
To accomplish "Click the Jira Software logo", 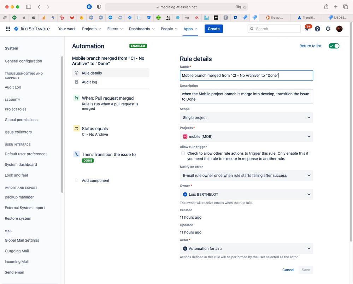I will click(x=32, y=29).
